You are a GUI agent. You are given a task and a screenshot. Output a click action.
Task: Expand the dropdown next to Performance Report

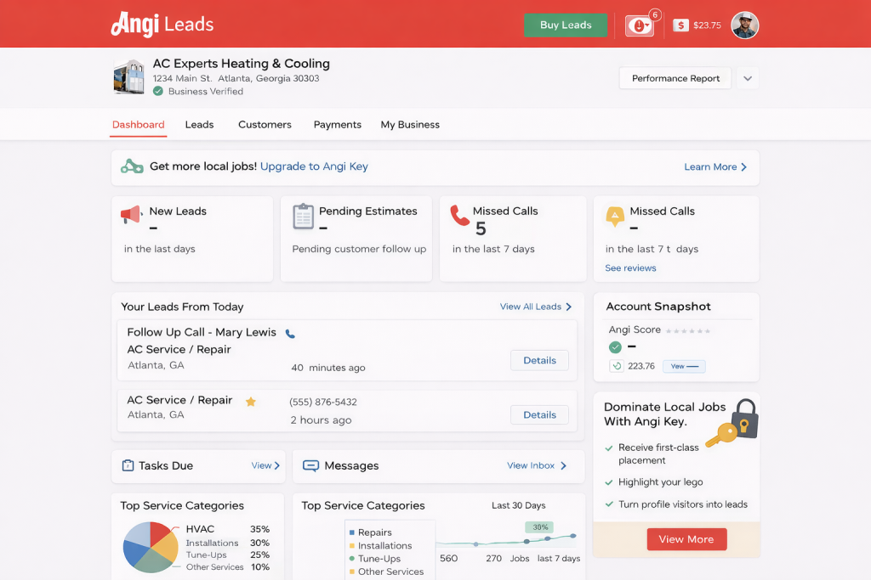pos(748,78)
